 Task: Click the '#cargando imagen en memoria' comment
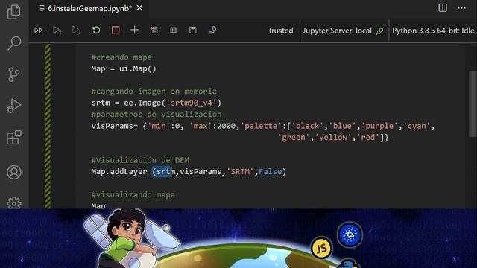[x=154, y=91]
